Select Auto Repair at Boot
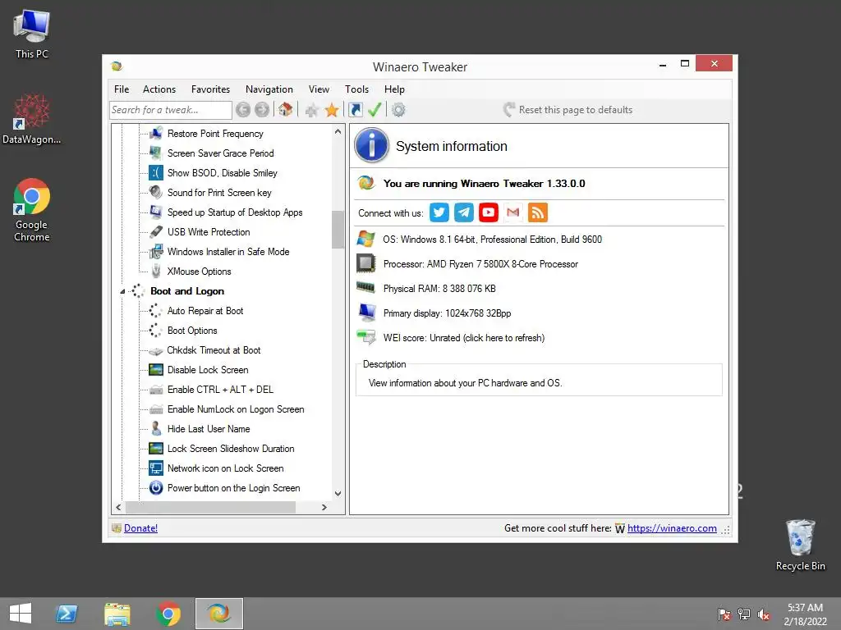841x630 pixels. click(x=205, y=311)
